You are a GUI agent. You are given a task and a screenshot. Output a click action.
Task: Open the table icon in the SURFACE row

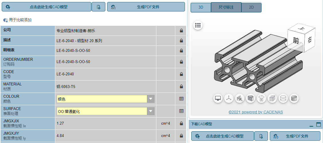click(181, 111)
